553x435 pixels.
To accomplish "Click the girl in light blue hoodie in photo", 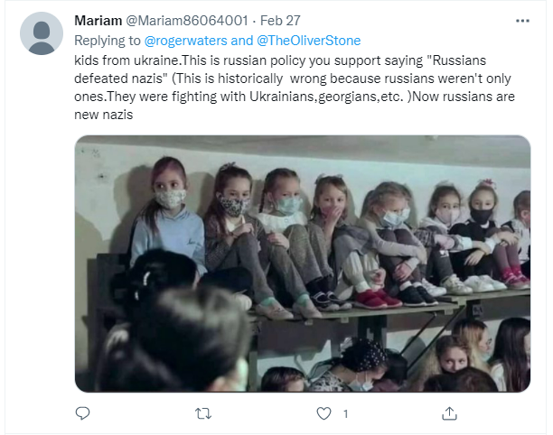I will 167,215.
